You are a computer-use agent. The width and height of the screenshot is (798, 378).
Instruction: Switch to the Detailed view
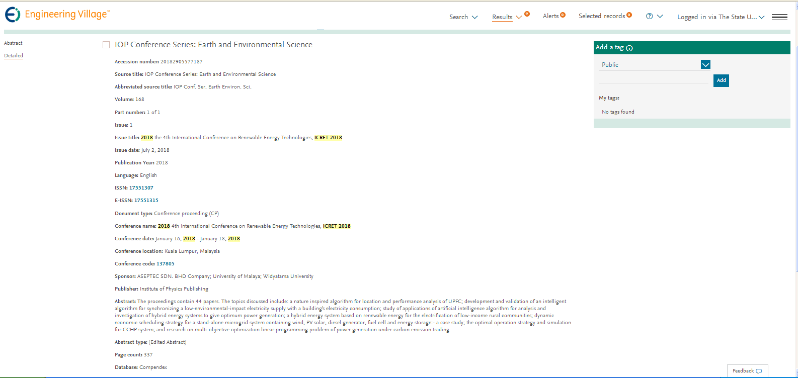tap(14, 56)
